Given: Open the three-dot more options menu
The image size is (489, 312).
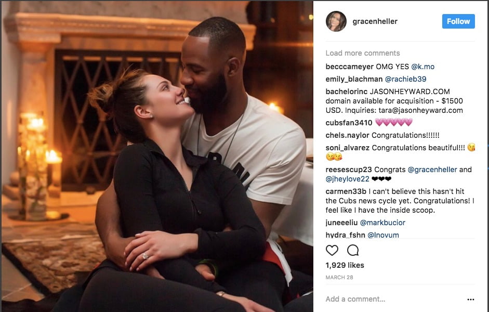Looking at the screenshot, I should 471,300.
